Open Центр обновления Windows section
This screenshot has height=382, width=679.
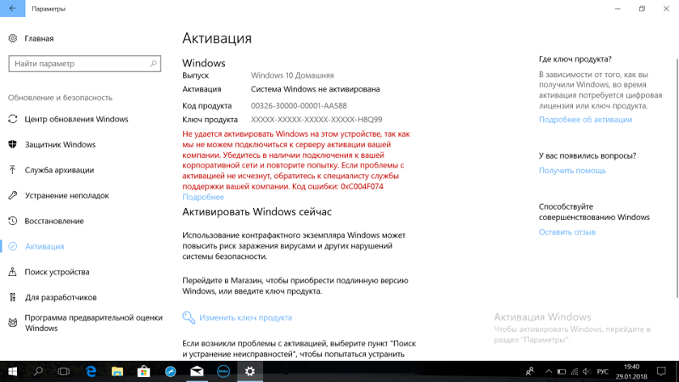click(76, 119)
